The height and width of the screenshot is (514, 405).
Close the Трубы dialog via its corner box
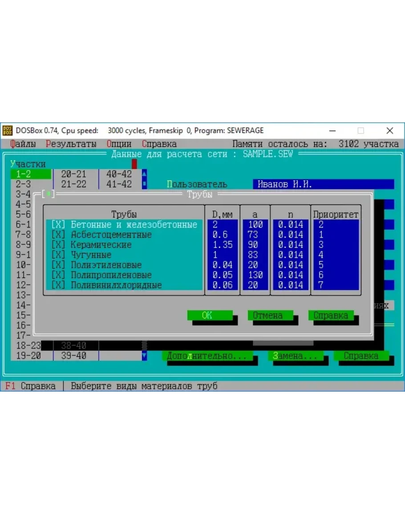49,194
